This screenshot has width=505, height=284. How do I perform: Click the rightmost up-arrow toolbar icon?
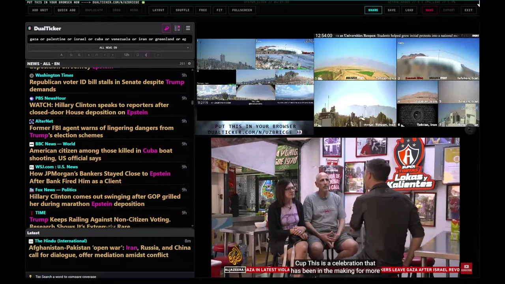158,55
